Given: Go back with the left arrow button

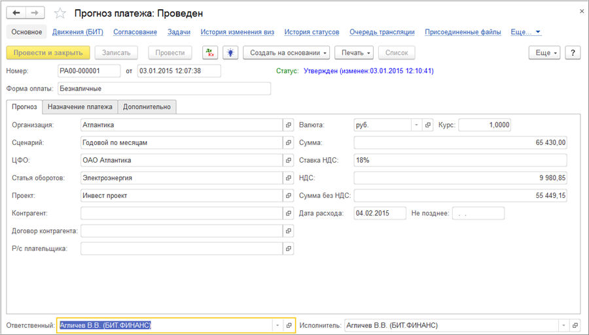Looking at the screenshot, I should 16,13.
